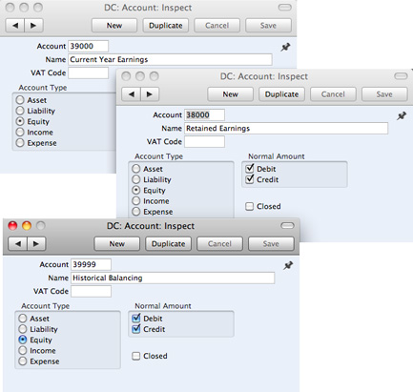This screenshot has width=413, height=392.
Task: Click Duplicate in the Historical Balancing window
Action: 168,244
